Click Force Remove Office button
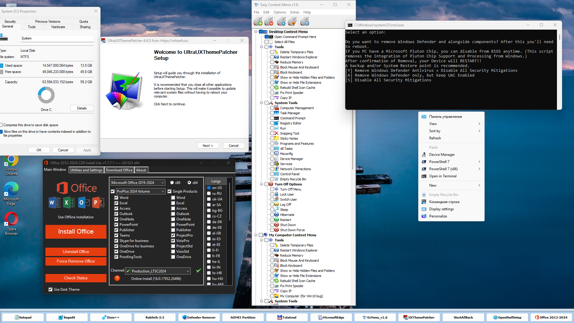This screenshot has width=574, height=323. point(76,261)
